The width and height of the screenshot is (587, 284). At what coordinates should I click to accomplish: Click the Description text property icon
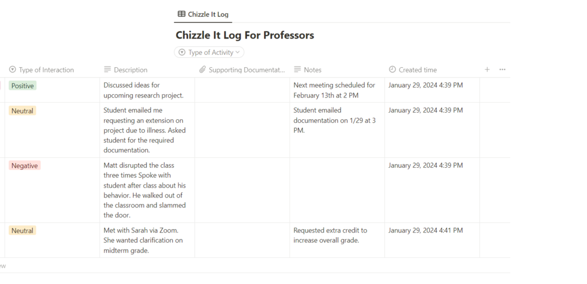coord(107,70)
